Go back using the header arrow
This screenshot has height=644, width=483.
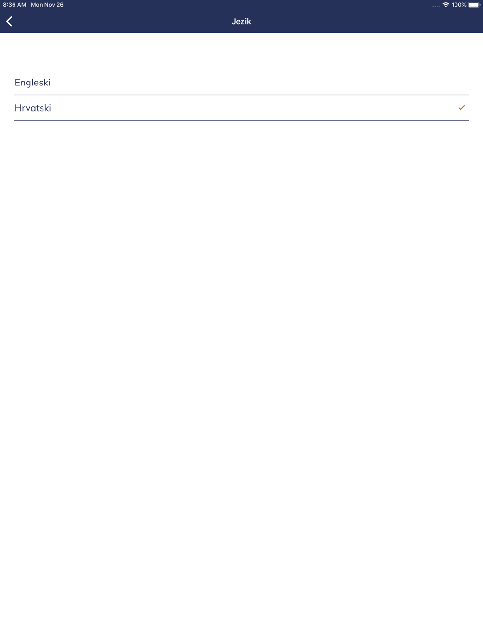point(9,21)
